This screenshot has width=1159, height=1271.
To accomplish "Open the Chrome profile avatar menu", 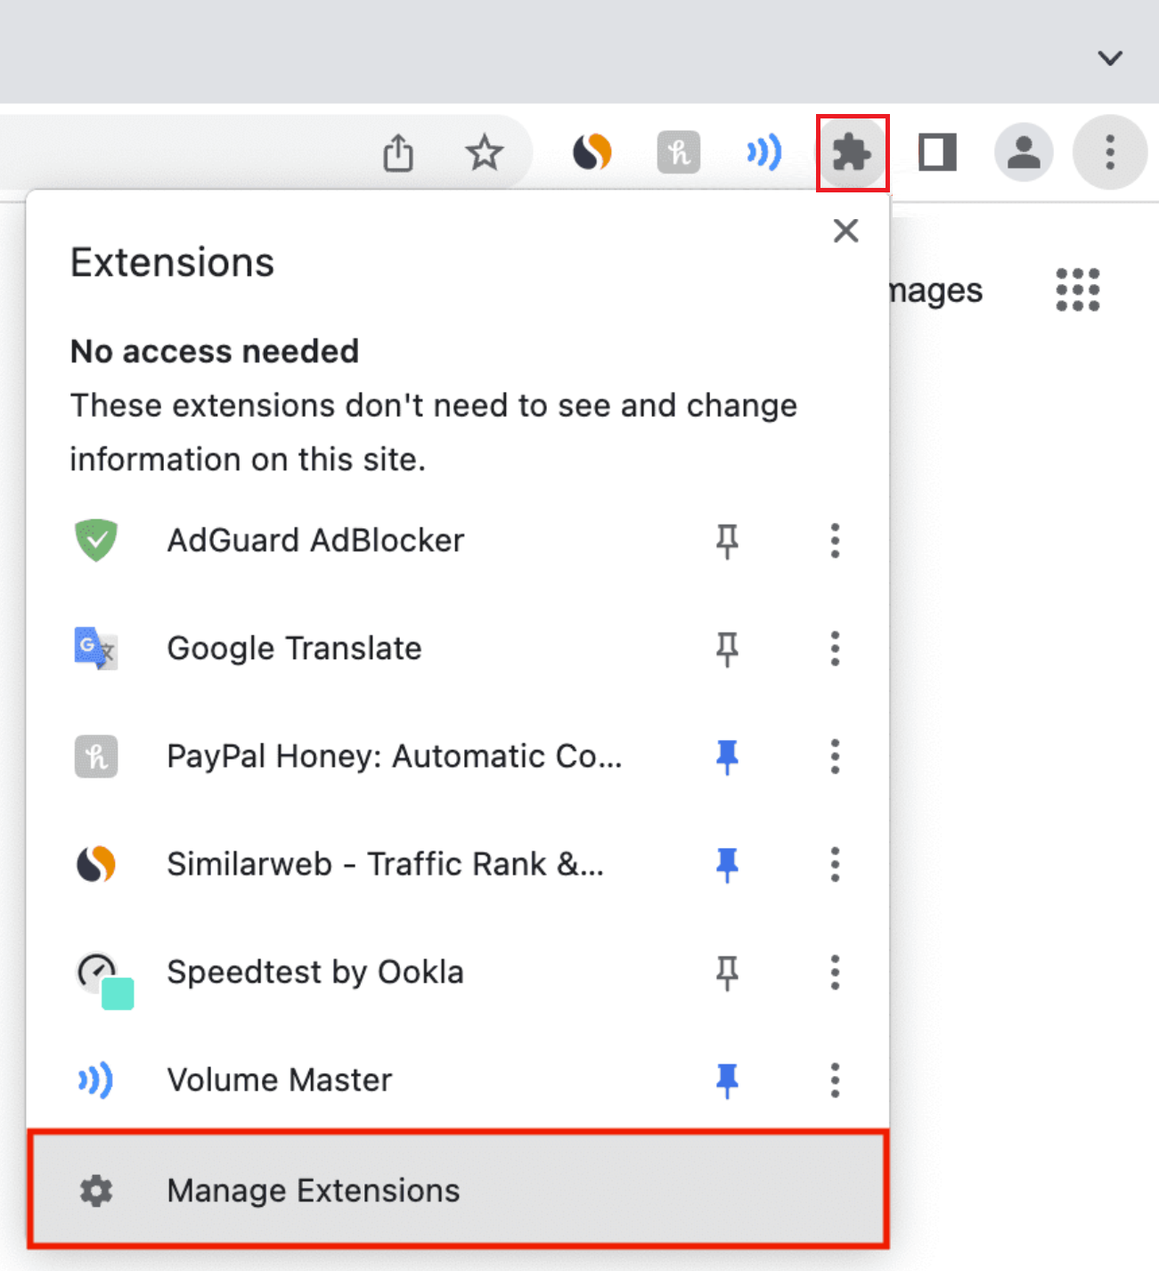I will click(x=1024, y=151).
